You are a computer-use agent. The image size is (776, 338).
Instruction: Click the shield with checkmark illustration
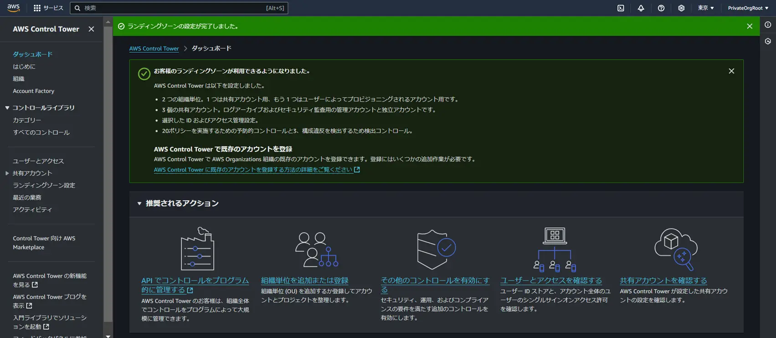[436, 249]
